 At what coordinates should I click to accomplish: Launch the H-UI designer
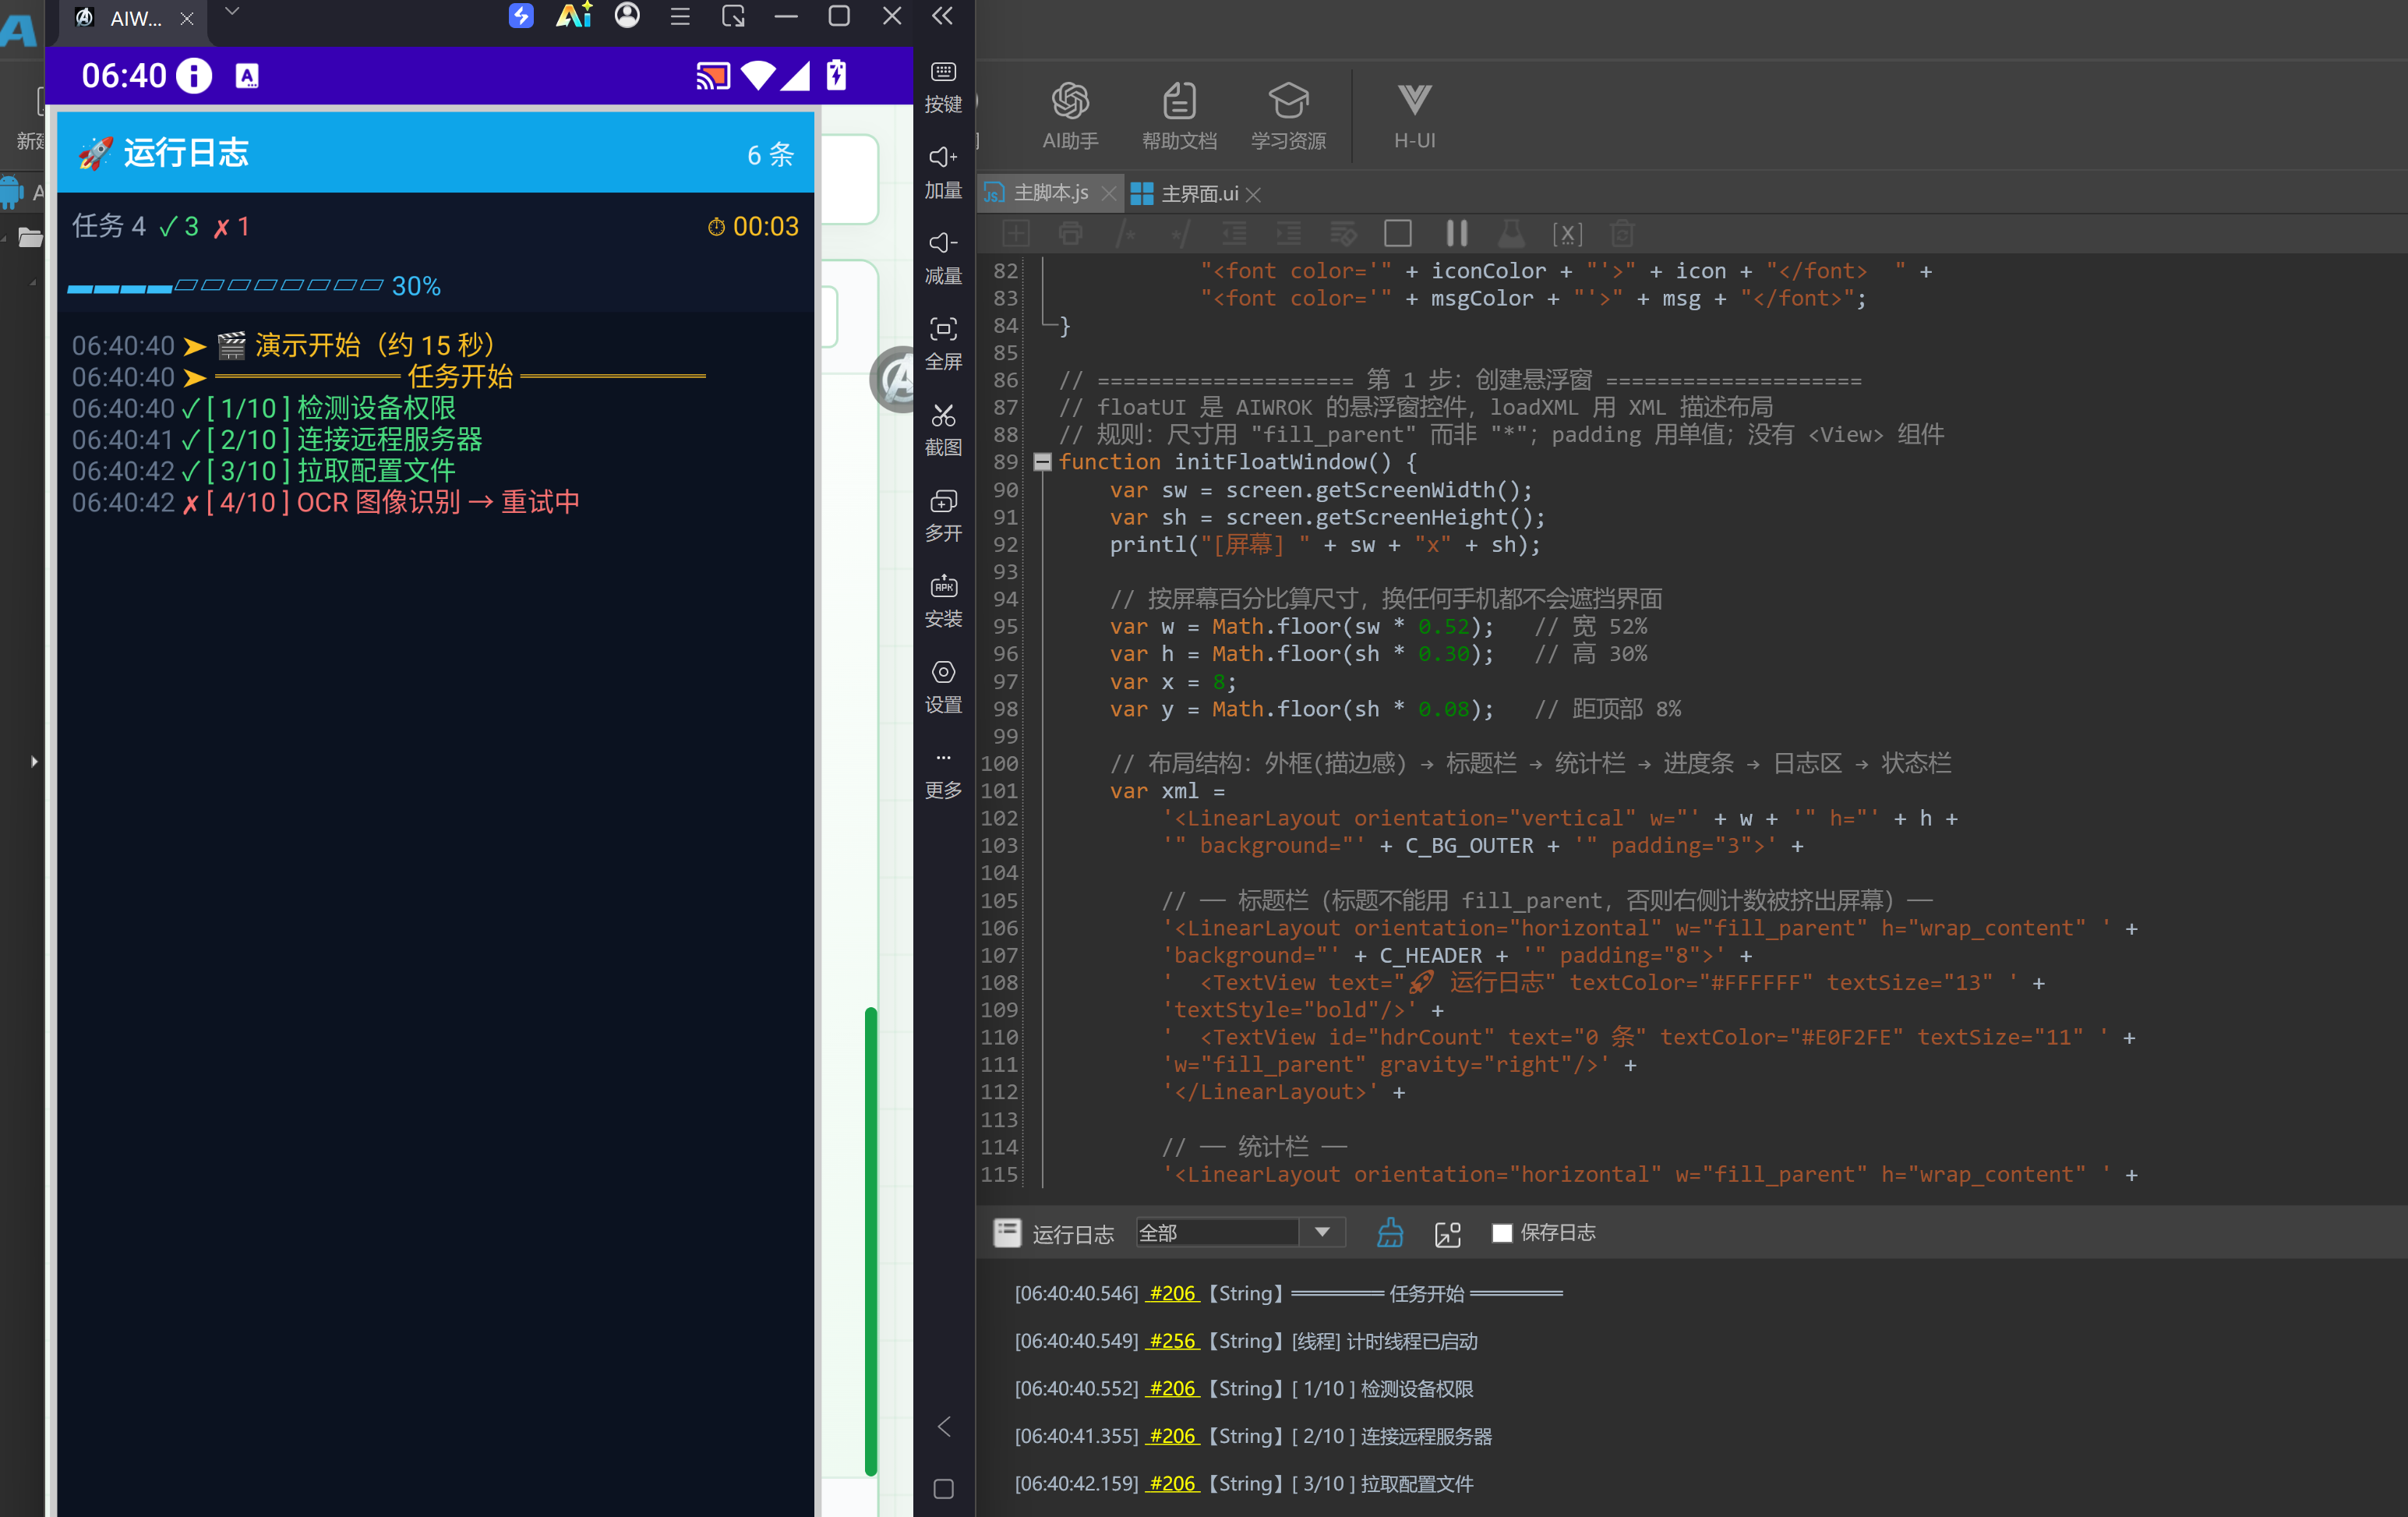coord(1414,116)
